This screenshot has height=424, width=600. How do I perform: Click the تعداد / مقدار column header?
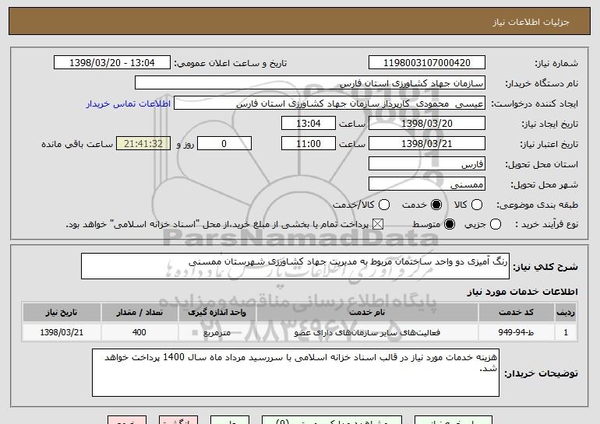tap(139, 313)
